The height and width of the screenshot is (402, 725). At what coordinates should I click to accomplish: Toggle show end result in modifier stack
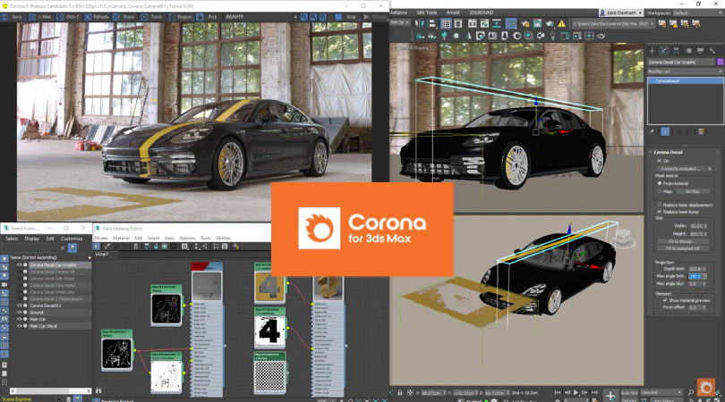tap(665, 131)
